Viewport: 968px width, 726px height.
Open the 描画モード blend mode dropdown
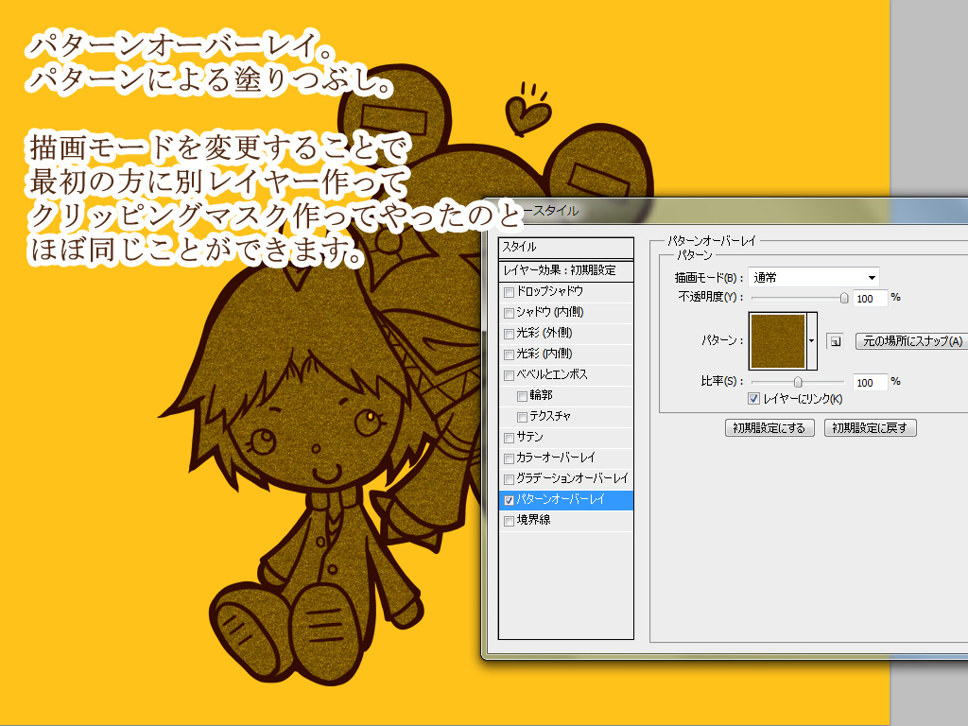[x=813, y=277]
